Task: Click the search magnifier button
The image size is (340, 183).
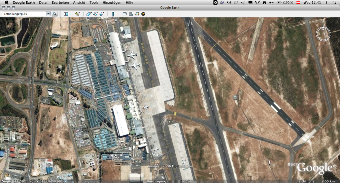Action: (x=55, y=14)
